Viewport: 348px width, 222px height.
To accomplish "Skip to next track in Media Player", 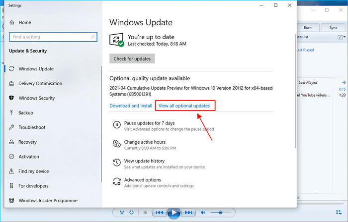I will (x=188, y=213).
